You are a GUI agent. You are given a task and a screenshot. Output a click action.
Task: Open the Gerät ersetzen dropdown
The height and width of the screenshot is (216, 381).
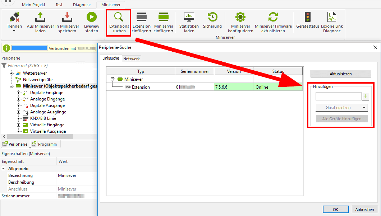pyautogui.click(x=364, y=108)
